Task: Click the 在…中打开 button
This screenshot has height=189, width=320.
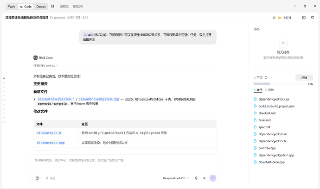Action: point(282,18)
